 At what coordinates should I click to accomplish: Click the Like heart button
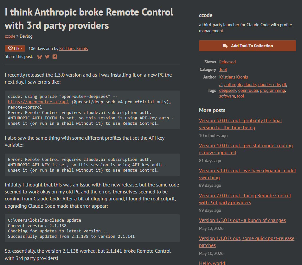pyautogui.click(x=15, y=48)
